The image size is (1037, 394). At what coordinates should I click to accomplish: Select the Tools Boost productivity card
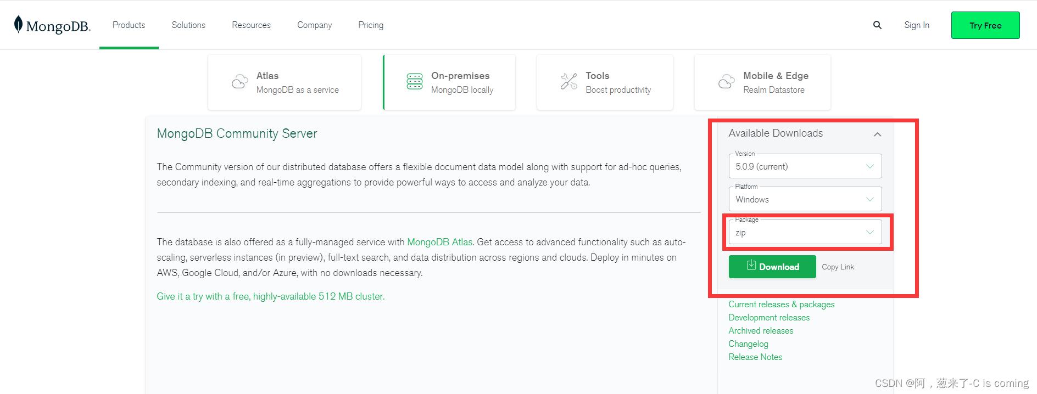(605, 82)
